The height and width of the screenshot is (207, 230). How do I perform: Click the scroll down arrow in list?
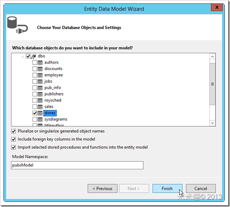tap(213, 123)
